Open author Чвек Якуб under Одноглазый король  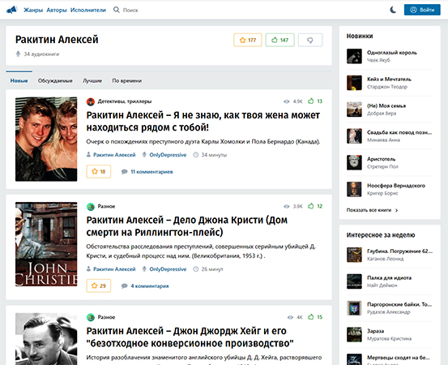tap(378, 60)
